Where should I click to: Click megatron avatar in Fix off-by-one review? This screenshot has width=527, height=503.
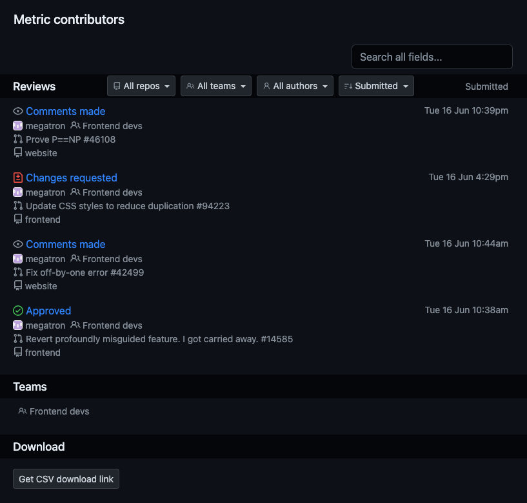[x=18, y=259]
